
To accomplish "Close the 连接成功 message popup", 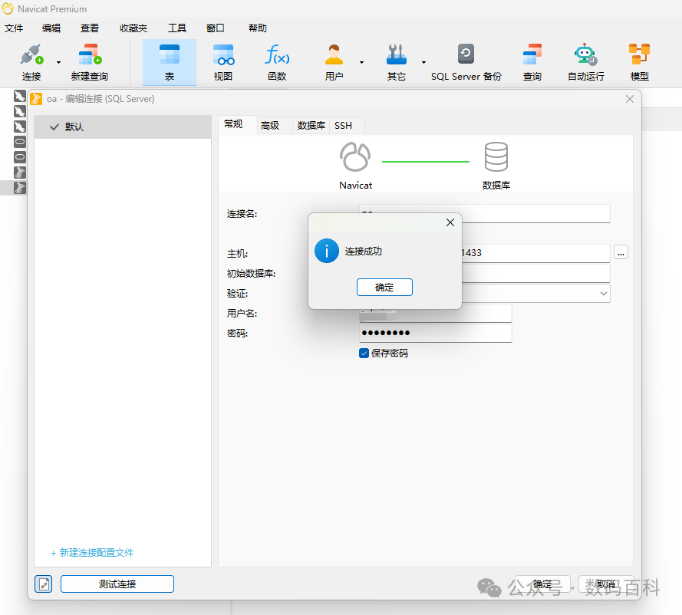I will point(450,222).
